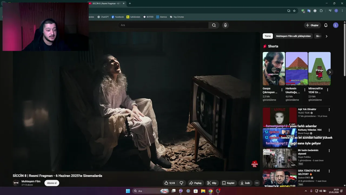Select the Tümü filter chip
The image size is (346, 195).
point(268,36)
